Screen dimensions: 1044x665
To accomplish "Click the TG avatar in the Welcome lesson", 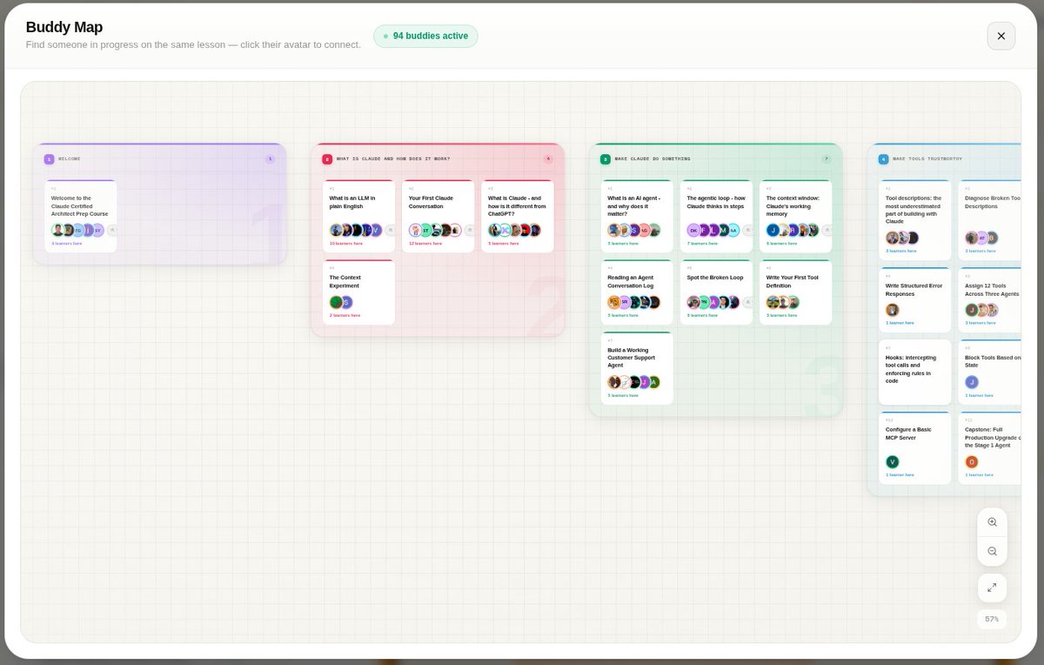I will coord(77,230).
